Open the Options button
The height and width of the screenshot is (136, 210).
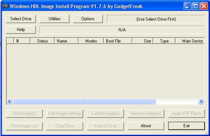click(88, 19)
